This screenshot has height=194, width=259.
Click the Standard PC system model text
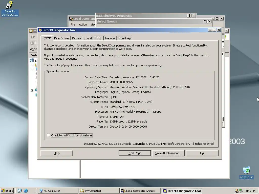[131, 102]
